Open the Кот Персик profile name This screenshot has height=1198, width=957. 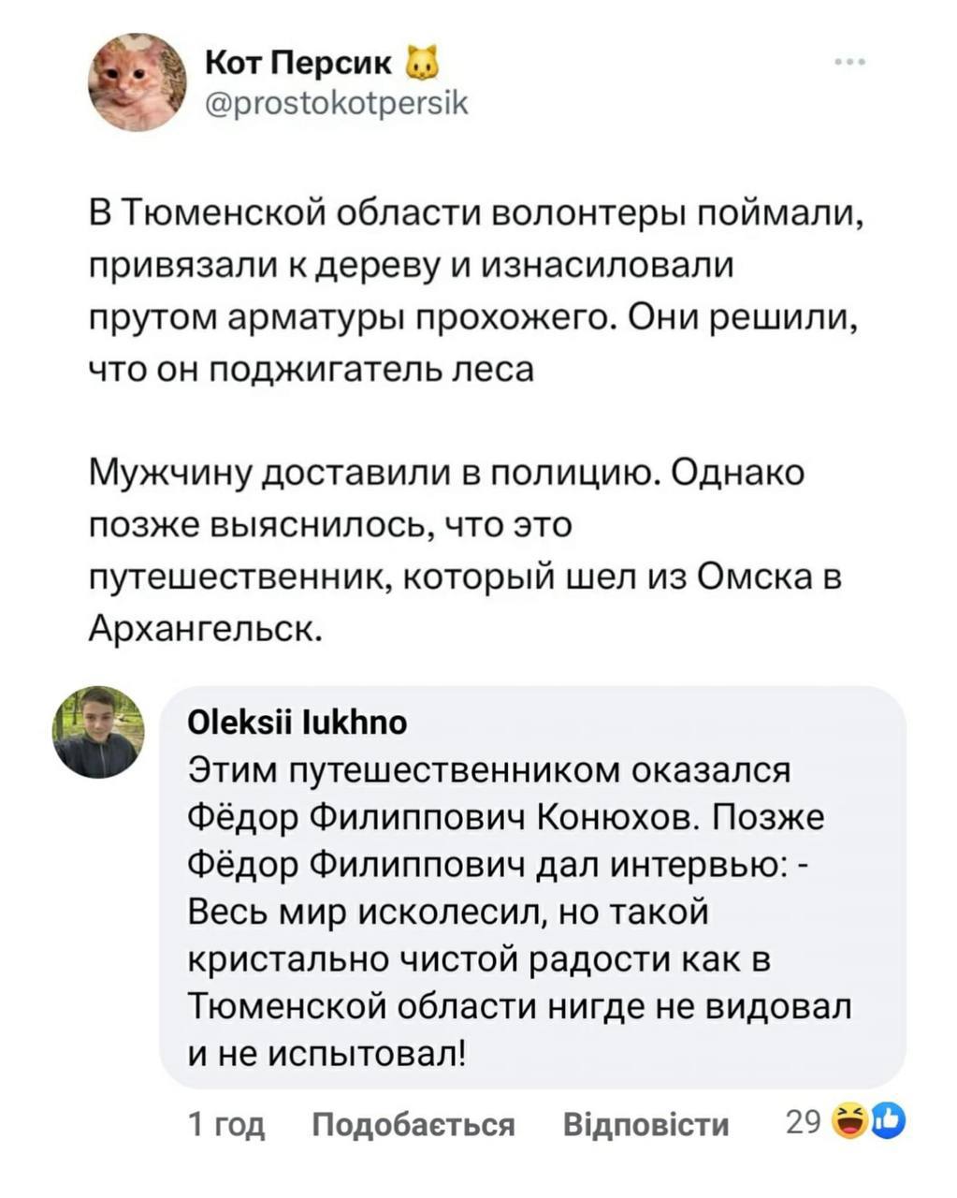pyautogui.click(x=298, y=64)
